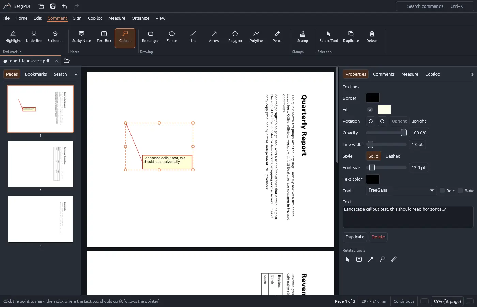Open the File menu
This screenshot has width=477, height=307.
(x=6, y=18)
